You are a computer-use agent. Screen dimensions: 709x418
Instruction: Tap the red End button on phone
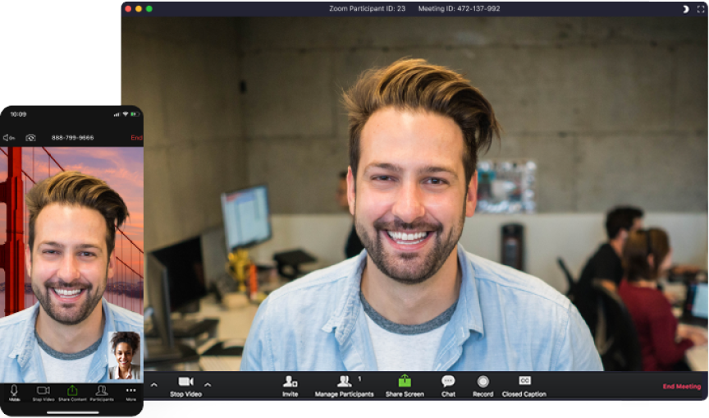(x=136, y=137)
